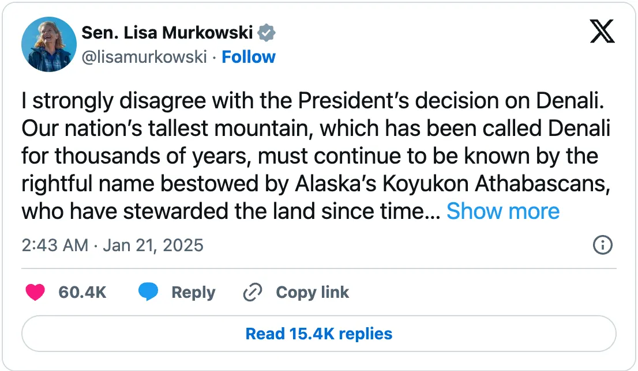The width and height of the screenshot is (638, 371).
Task: Click the blue verified badge
Action: pos(267,33)
